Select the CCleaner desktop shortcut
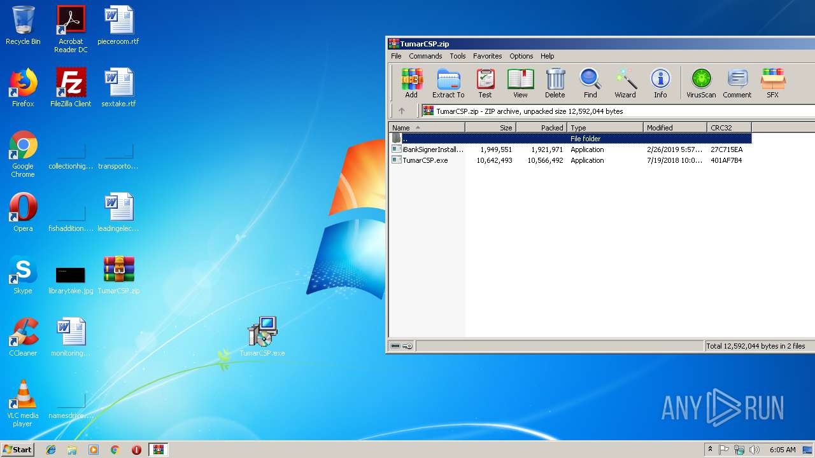Screen dimensions: 815x458 pyautogui.click(x=23, y=337)
